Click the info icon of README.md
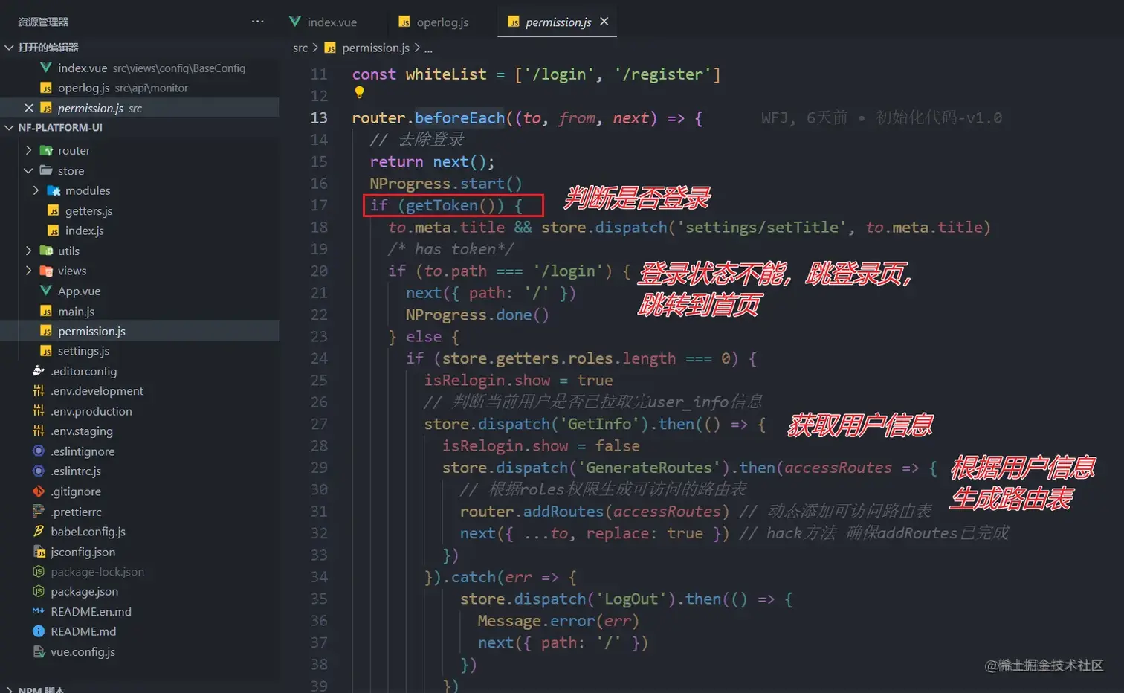Screen dimensions: 1124x693 [x=39, y=632]
